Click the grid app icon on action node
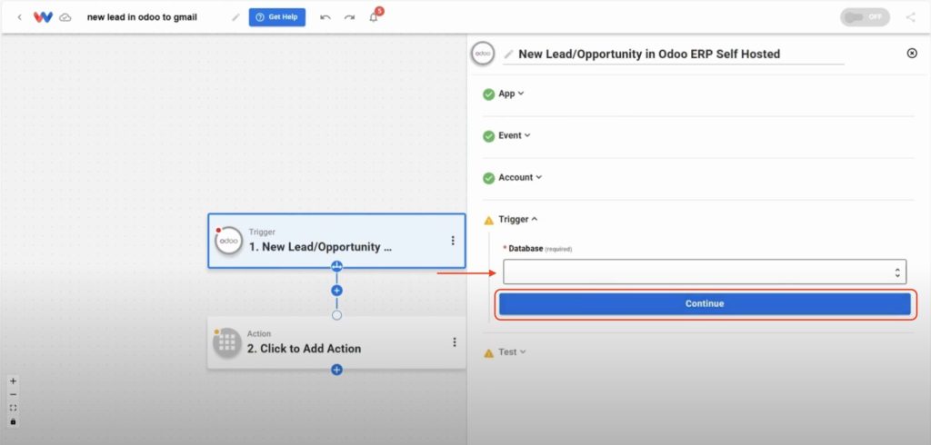 [x=227, y=342]
